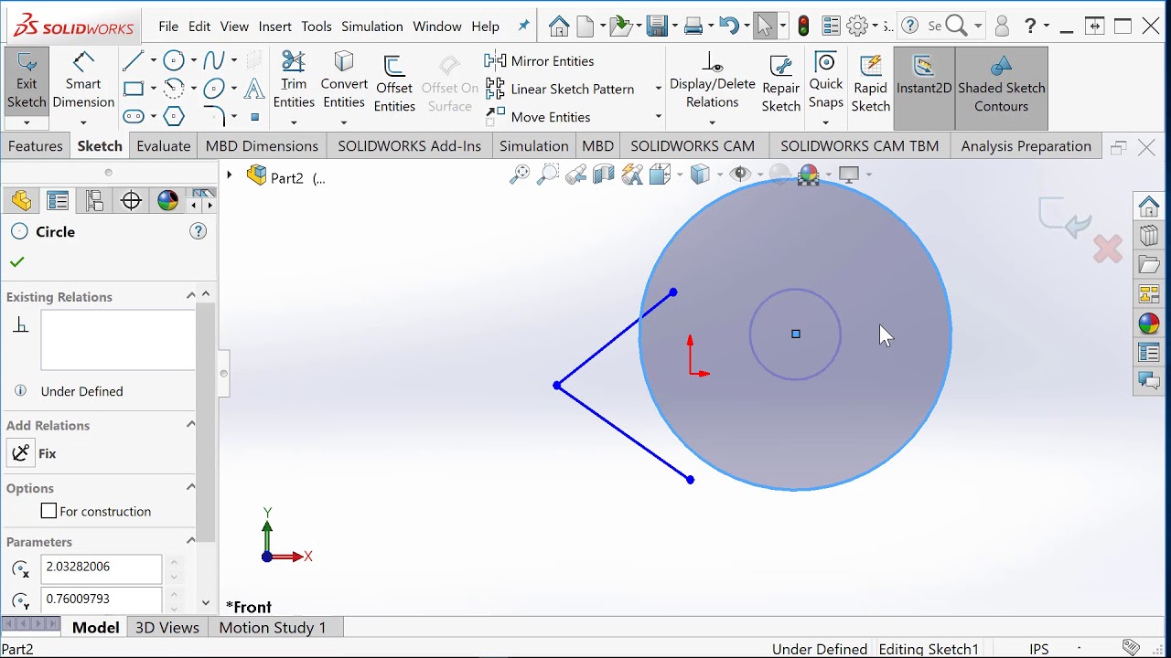Collapse the Options section

point(190,487)
